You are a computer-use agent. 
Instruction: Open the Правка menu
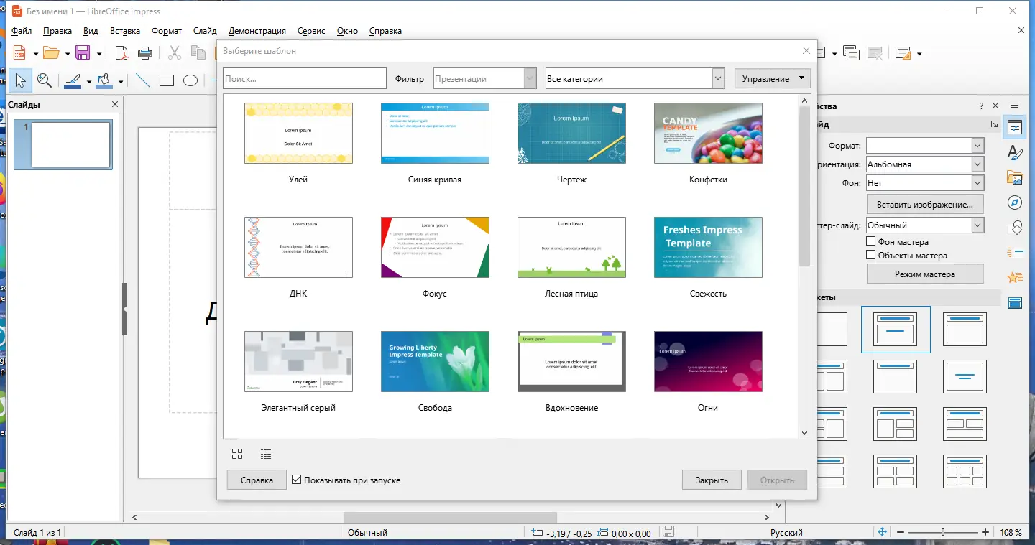(57, 31)
